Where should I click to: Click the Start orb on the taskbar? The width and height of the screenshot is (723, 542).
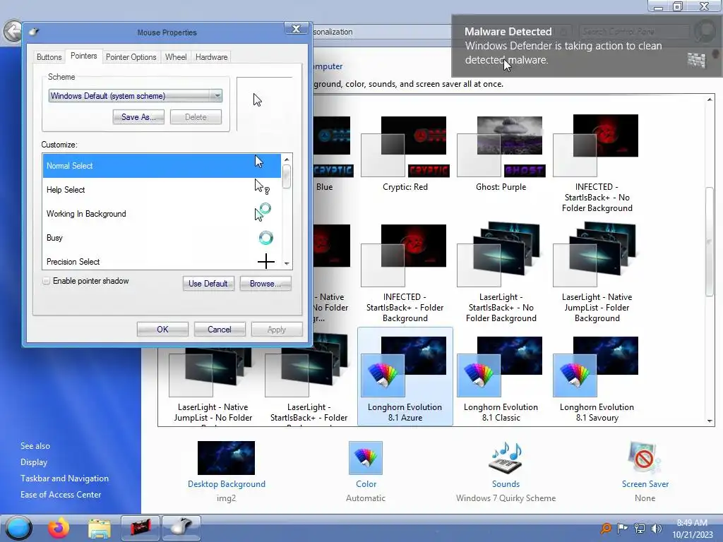(19, 528)
